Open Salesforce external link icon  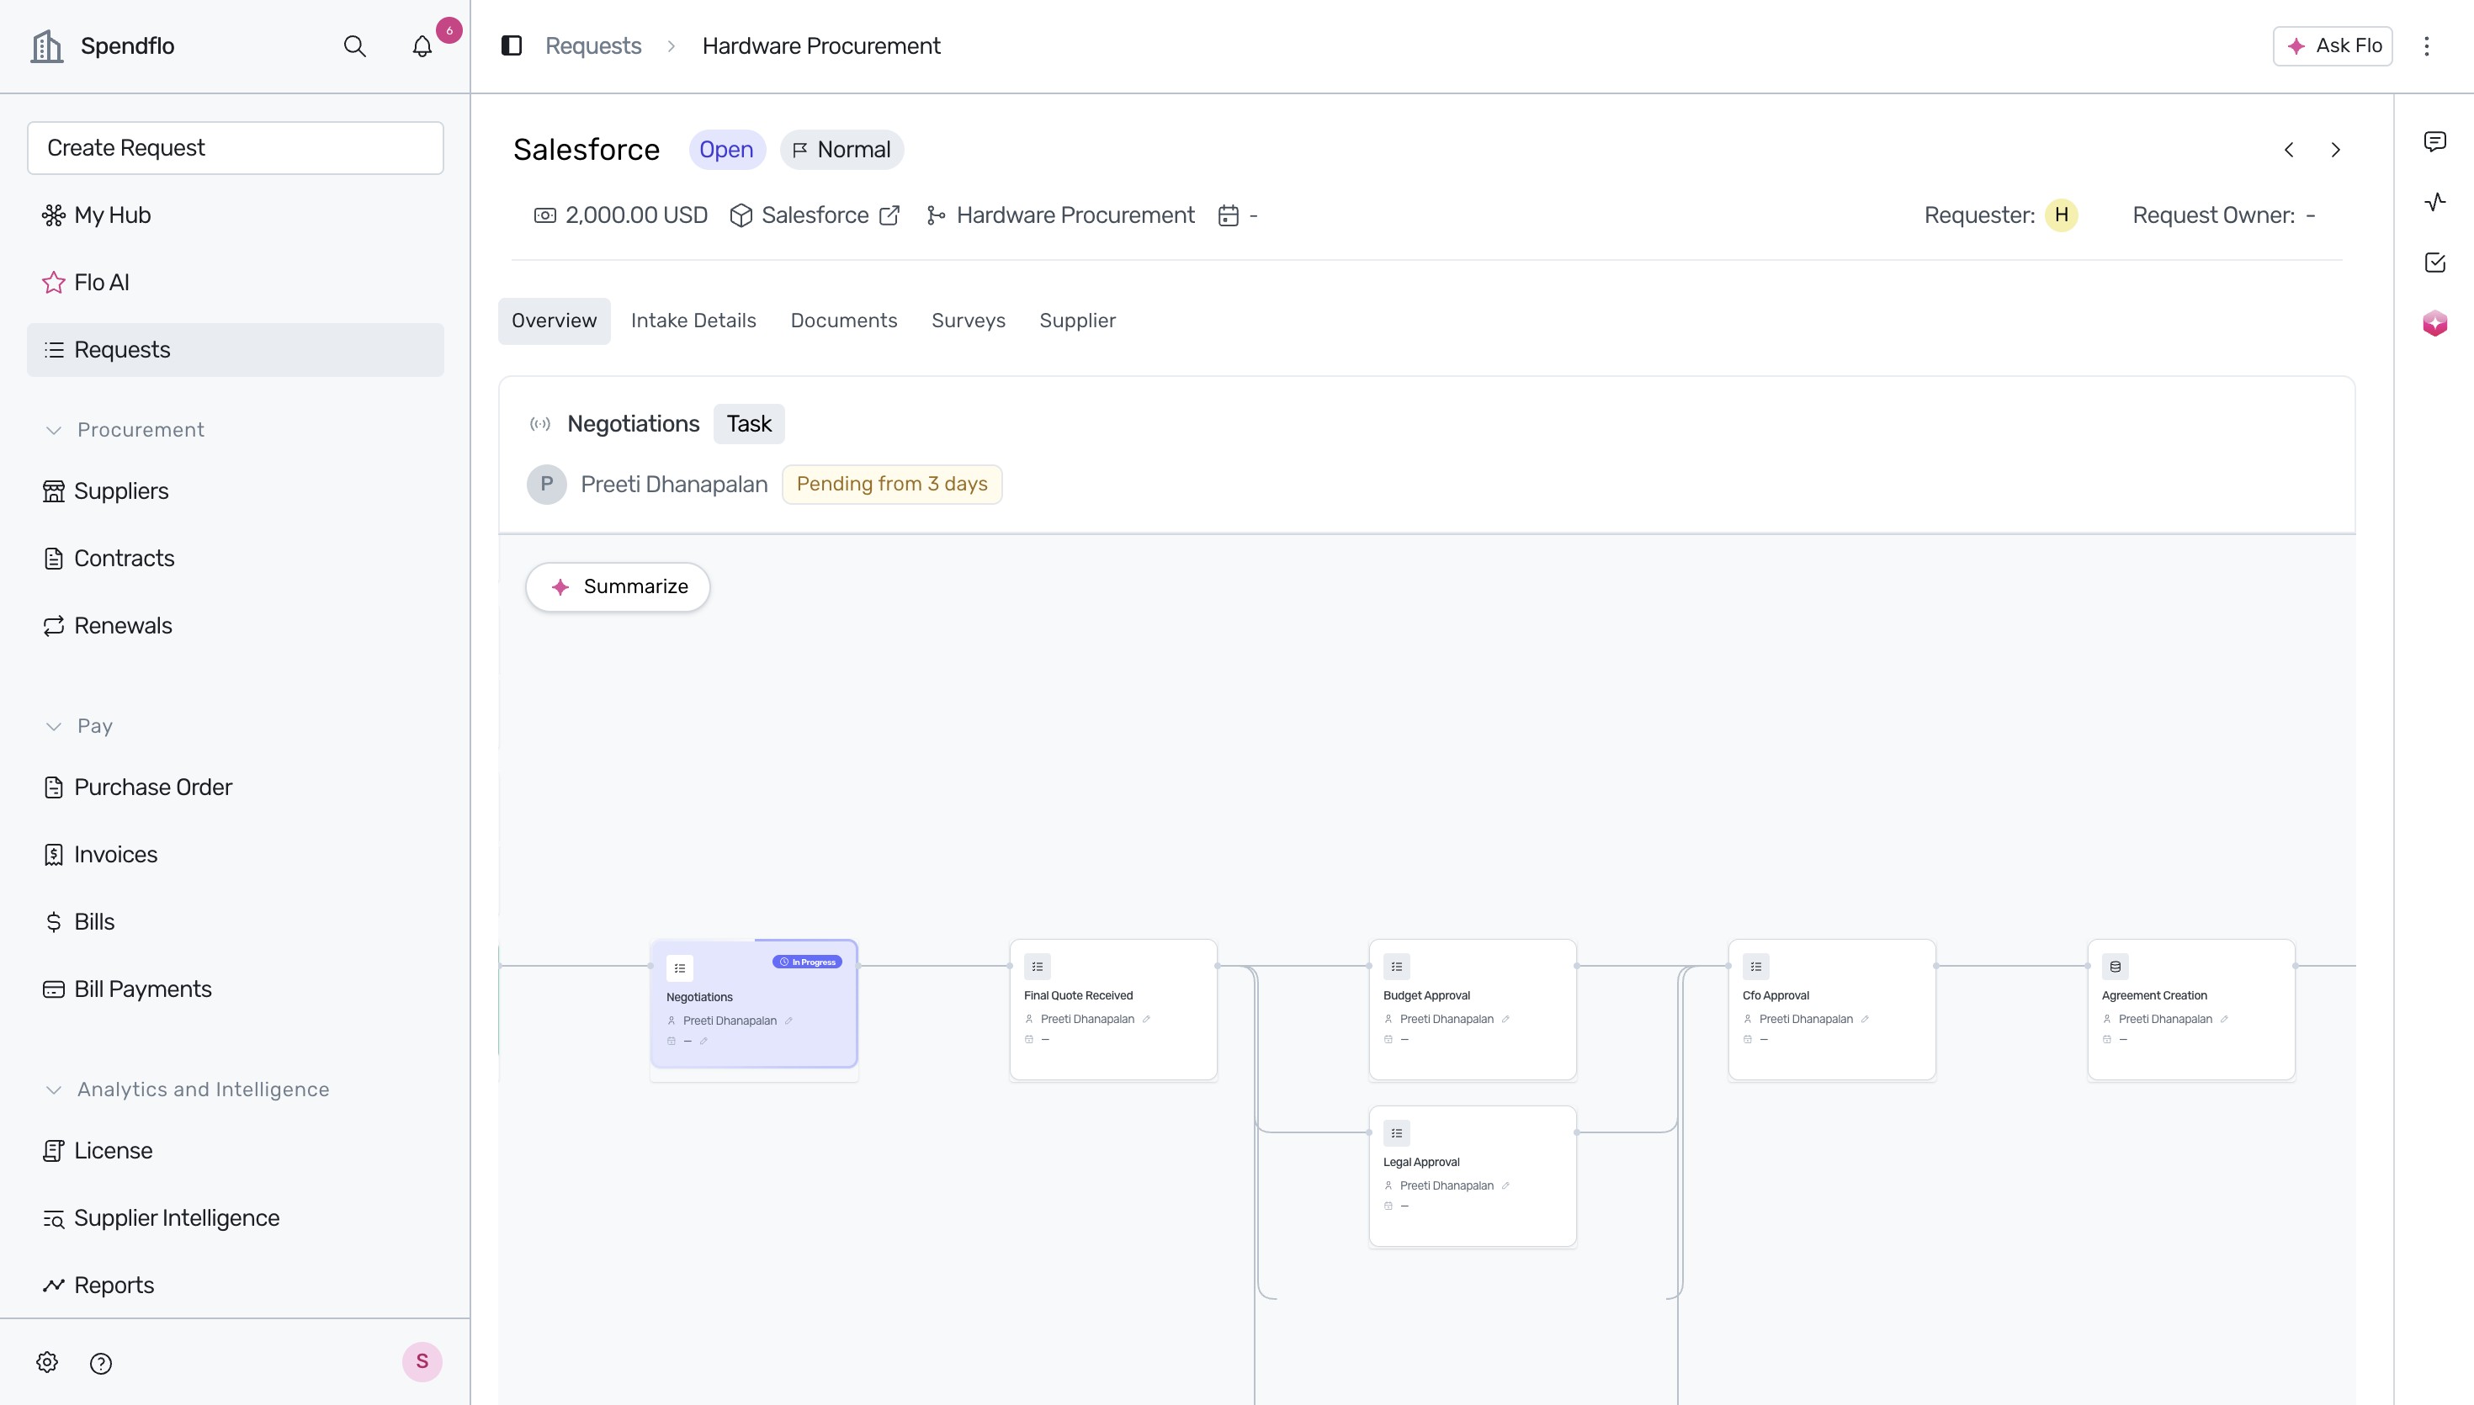[x=889, y=215]
